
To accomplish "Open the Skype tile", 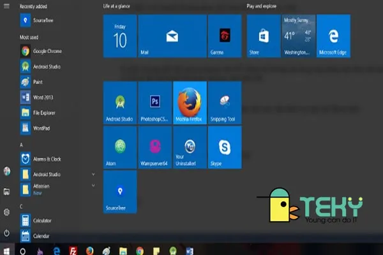I will pyautogui.click(x=225, y=147).
